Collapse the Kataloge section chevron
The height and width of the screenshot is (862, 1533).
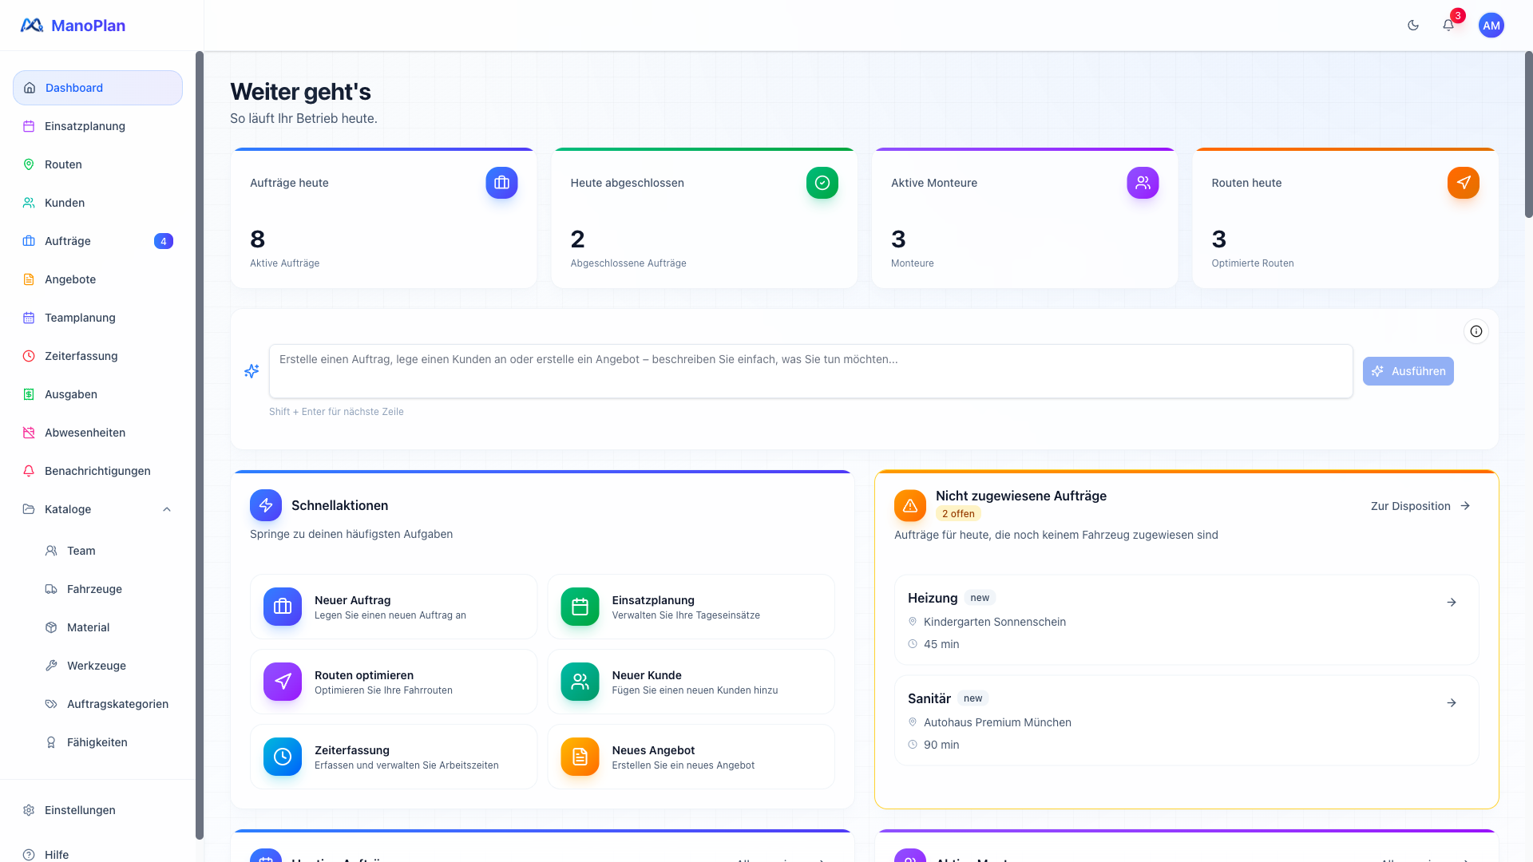click(x=167, y=509)
